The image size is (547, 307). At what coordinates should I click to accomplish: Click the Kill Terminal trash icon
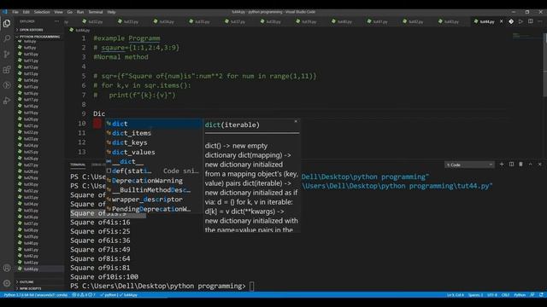(x=521, y=165)
